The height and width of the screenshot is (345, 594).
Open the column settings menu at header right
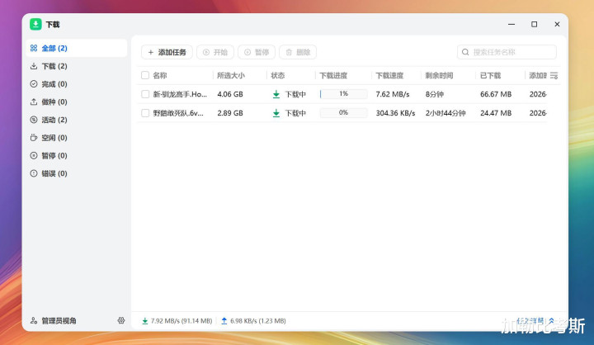point(554,76)
